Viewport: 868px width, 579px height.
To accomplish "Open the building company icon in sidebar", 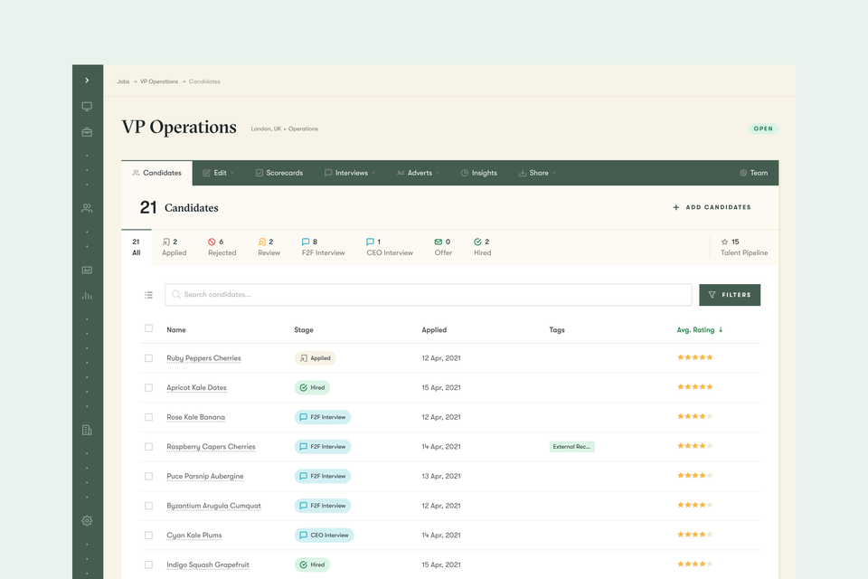I will 87,430.
